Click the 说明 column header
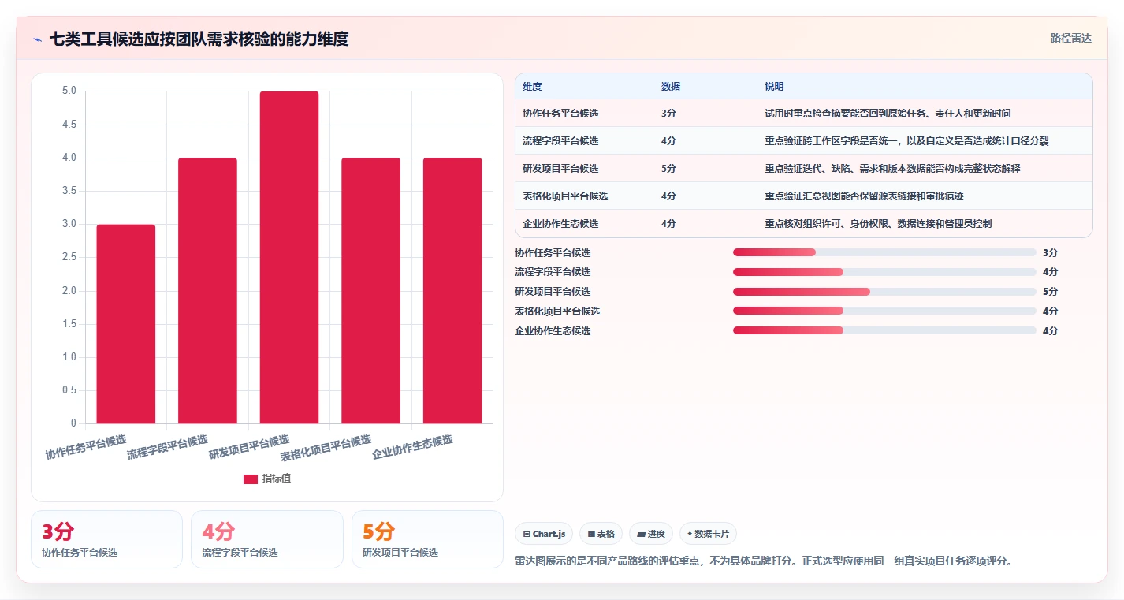 tap(774, 87)
